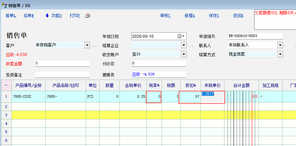The height and width of the screenshot is (146, 296).
Task: Go to previous order 前单L
Action: [11, 16]
